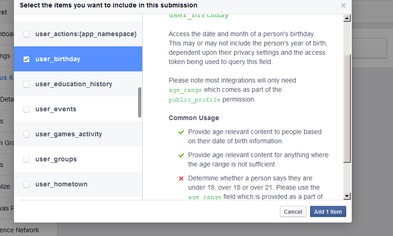The width and height of the screenshot is (393, 236).
Task: Check the user_actions:{app_namespace} checkbox
Action: (26, 34)
